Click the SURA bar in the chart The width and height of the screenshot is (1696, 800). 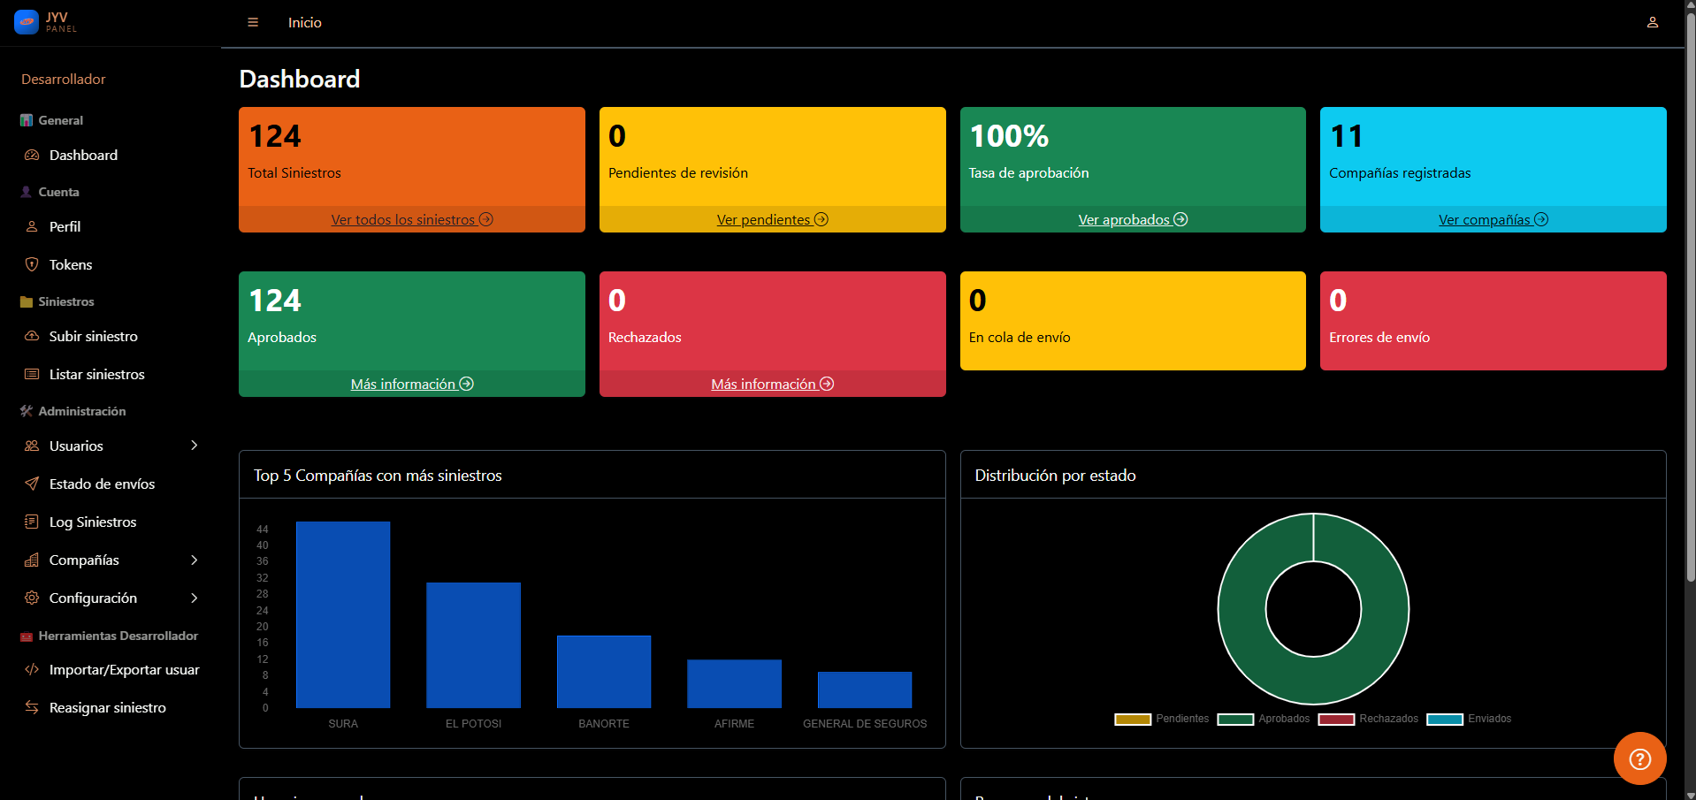[343, 614]
